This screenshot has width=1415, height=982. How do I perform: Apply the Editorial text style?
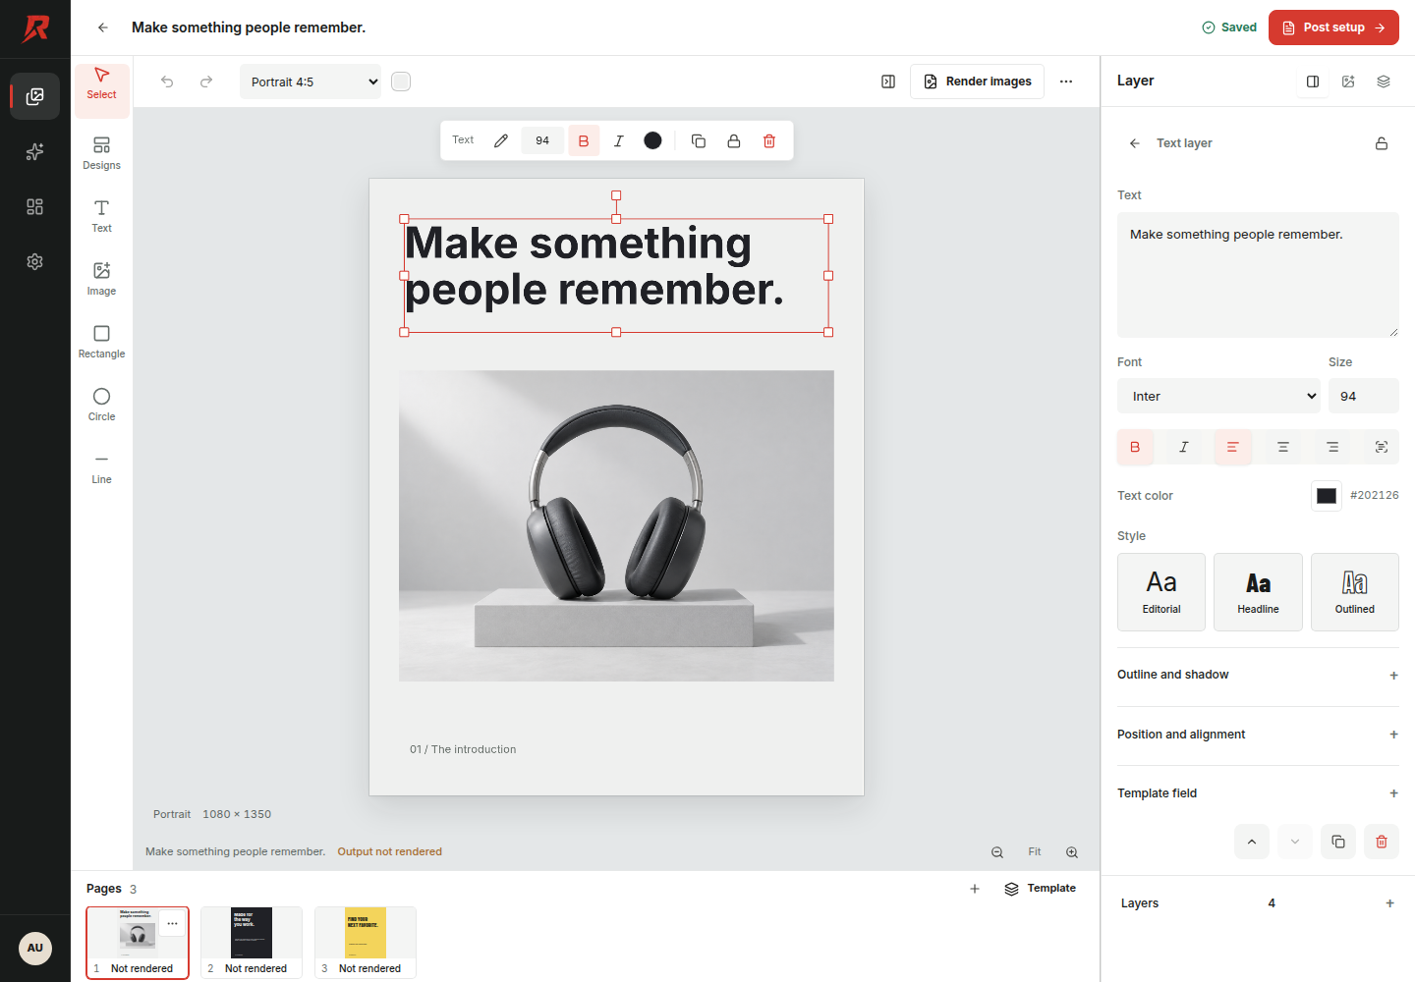[x=1161, y=592]
